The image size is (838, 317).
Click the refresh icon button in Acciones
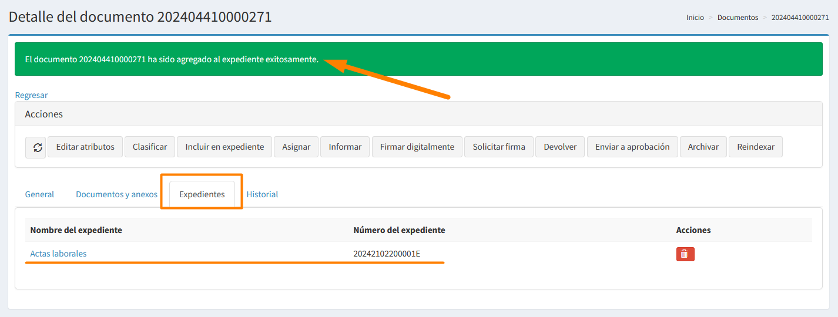pyautogui.click(x=36, y=147)
